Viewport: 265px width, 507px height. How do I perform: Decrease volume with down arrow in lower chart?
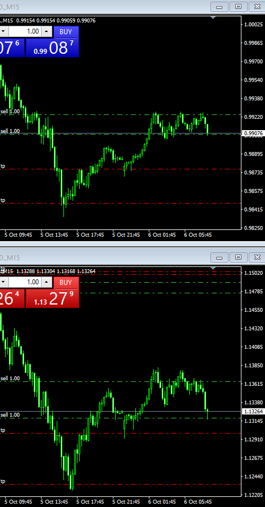point(3,282)
